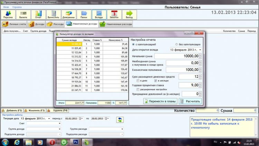Click the 'Перенести в планы' button

click(x=160, y=101)
